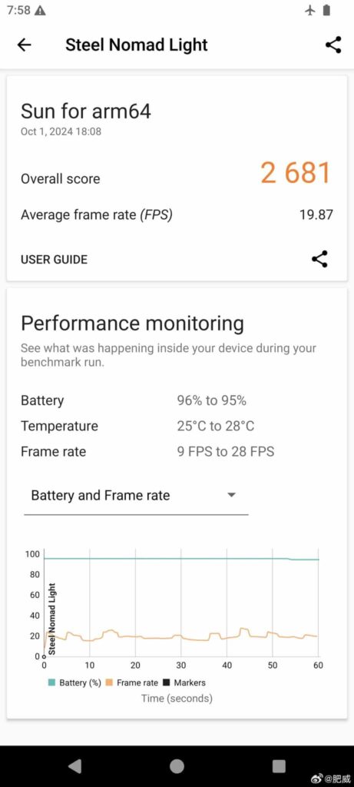Tap the warning triangle status icon
Image resolution: width=354 pixels, height=787 pixels.
tap(41, 11)
